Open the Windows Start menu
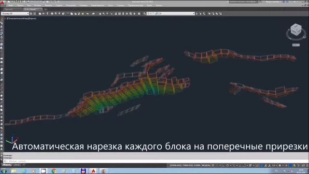This screenshot has width=309, height=174. 3,171
